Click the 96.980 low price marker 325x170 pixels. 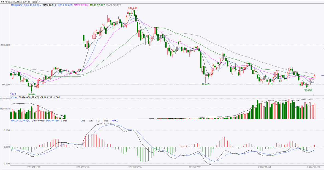[31, 94]
